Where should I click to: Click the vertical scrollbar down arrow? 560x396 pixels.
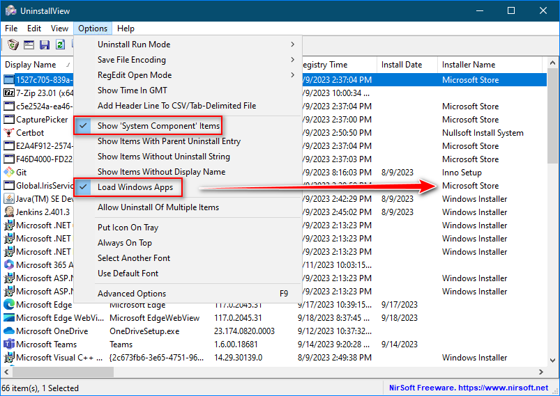[x=553, y=361]
